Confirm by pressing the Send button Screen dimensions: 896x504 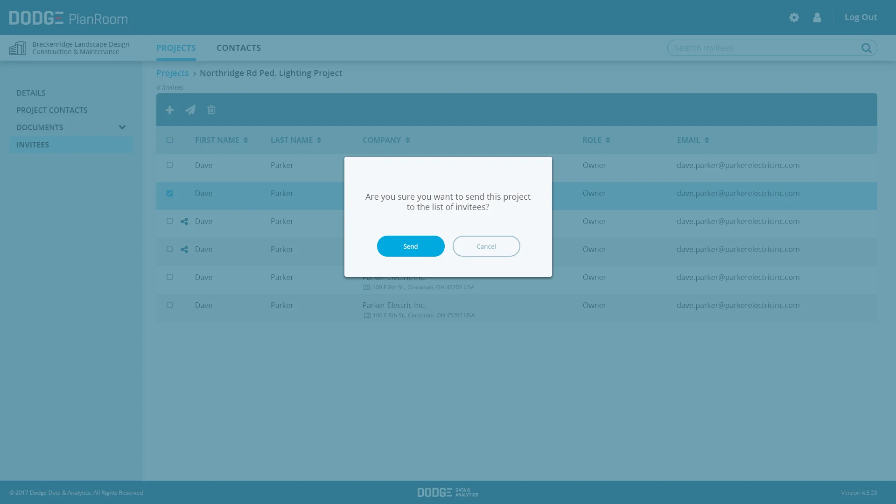411,246
